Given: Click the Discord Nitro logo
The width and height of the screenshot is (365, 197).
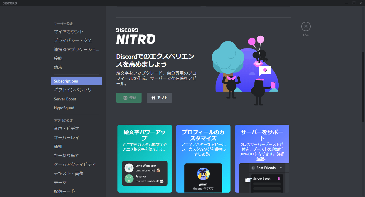Looking at the screenshot, I should 136,36.
